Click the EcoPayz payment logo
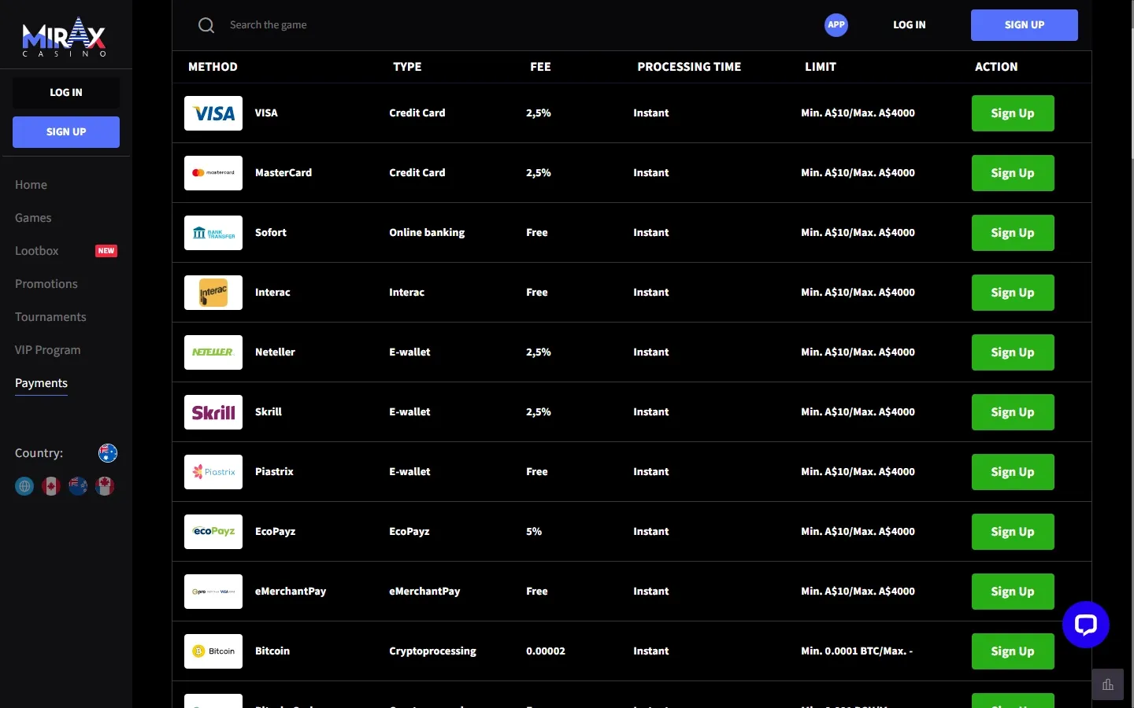The image size is (1134, 708). pyautogui.click(x=213, y=532)
